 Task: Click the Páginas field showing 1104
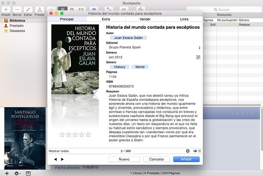[x=112, y=77]
